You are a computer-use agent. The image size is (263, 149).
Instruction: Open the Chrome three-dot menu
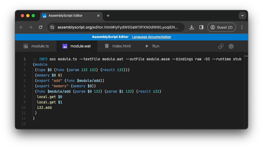(x=242, y=27)
